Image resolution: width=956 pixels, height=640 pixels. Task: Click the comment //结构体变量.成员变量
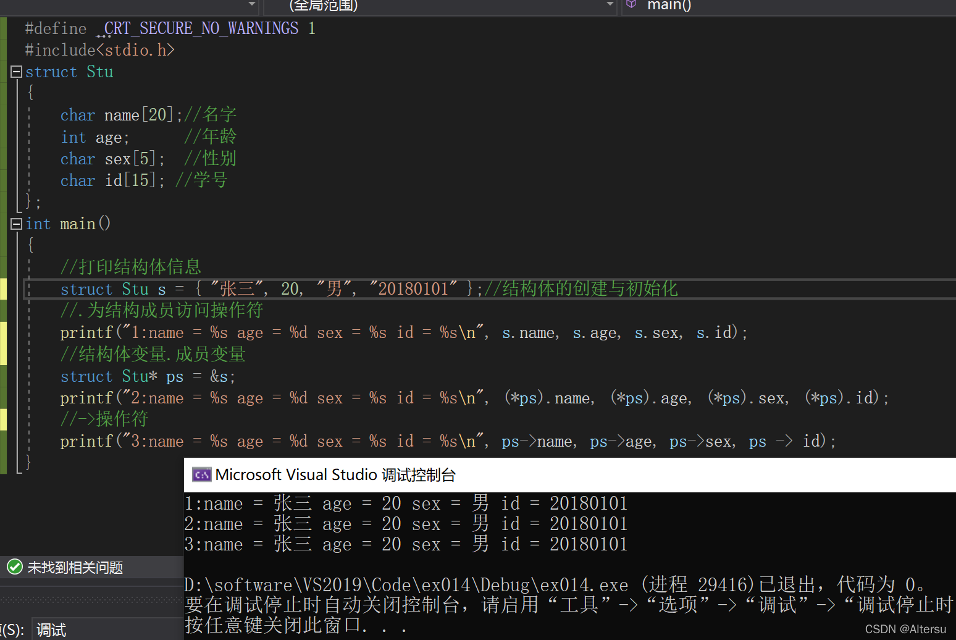(x=153, y=354)
